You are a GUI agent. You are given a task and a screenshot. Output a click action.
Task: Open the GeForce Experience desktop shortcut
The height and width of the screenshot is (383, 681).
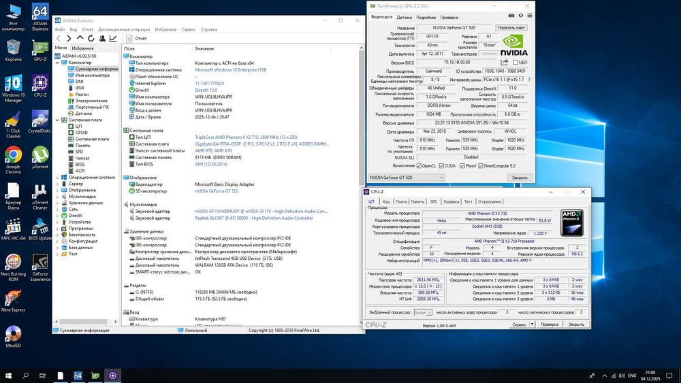coord(40,267)
